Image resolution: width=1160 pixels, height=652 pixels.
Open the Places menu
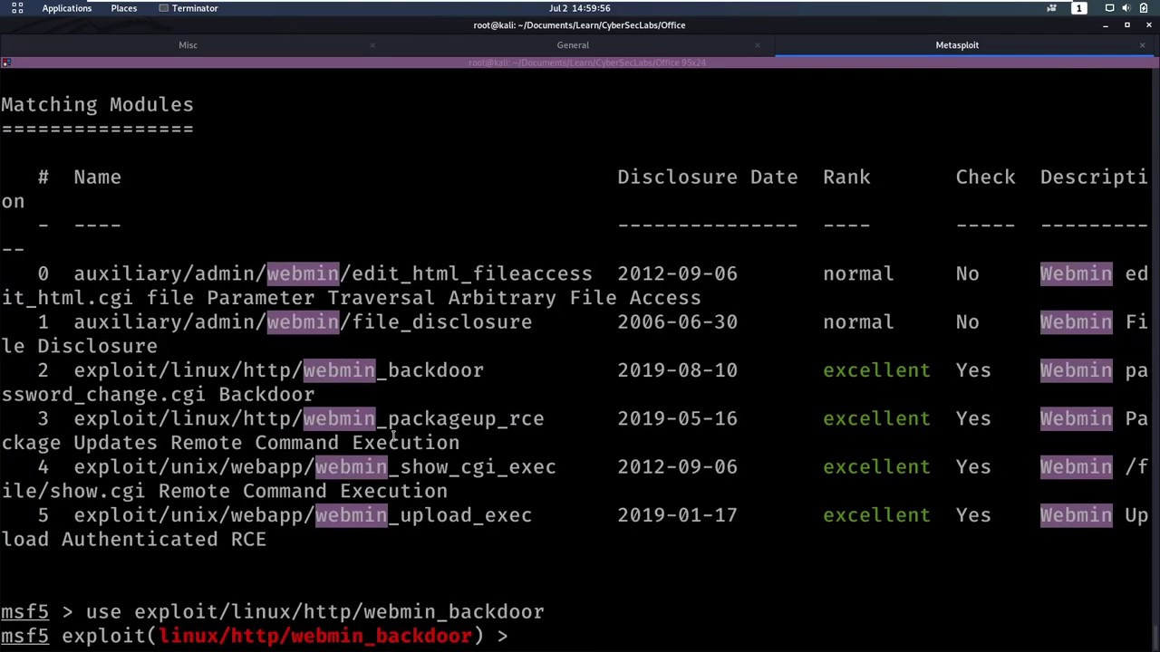124,8
